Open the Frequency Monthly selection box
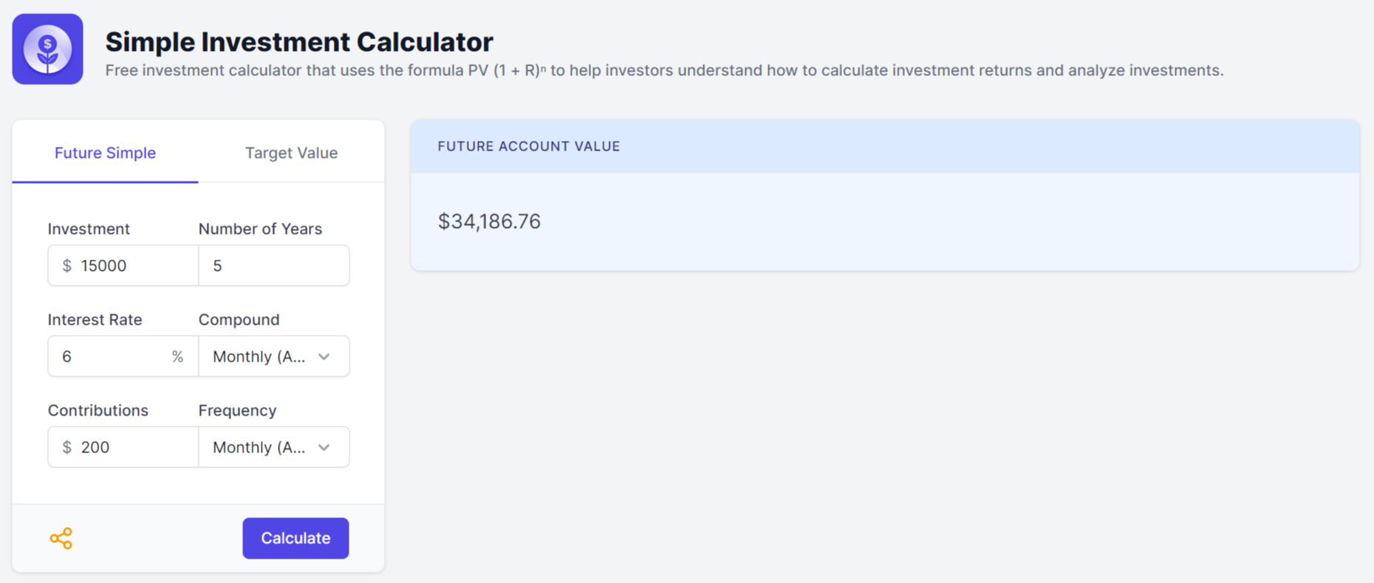The width and height of the screenshot is (1374, 583). point(259,447)
